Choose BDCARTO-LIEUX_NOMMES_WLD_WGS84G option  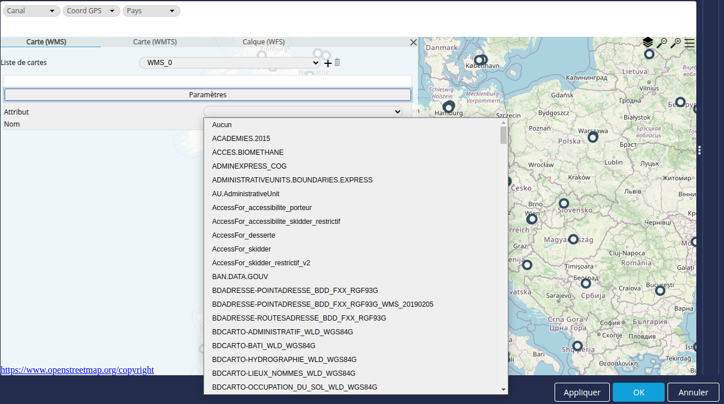(352, 373)
